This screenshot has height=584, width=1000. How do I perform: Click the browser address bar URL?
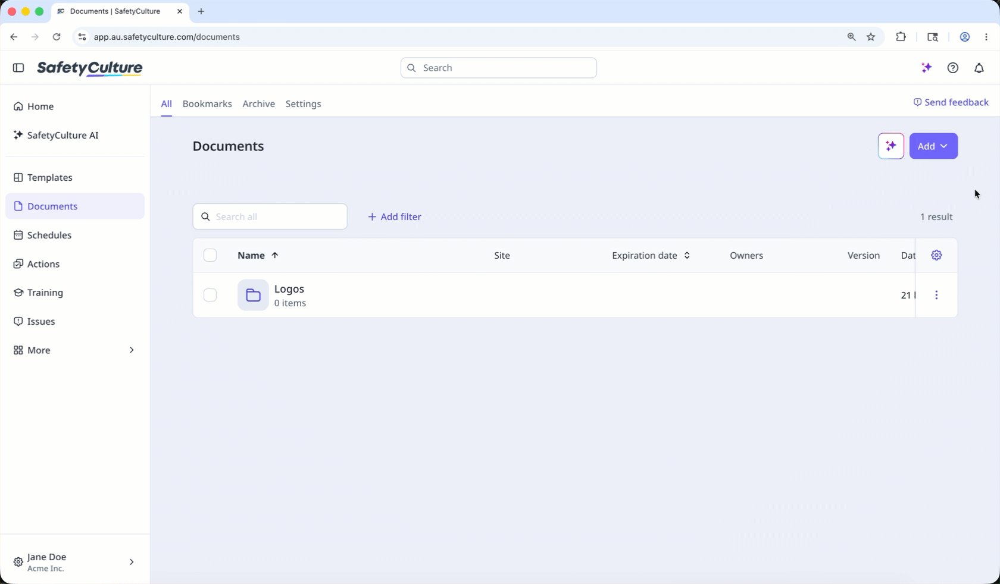tap(167, 37)
